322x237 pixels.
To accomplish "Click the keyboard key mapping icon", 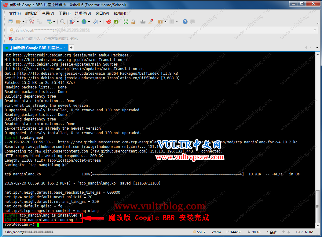I will pos(143,22).
